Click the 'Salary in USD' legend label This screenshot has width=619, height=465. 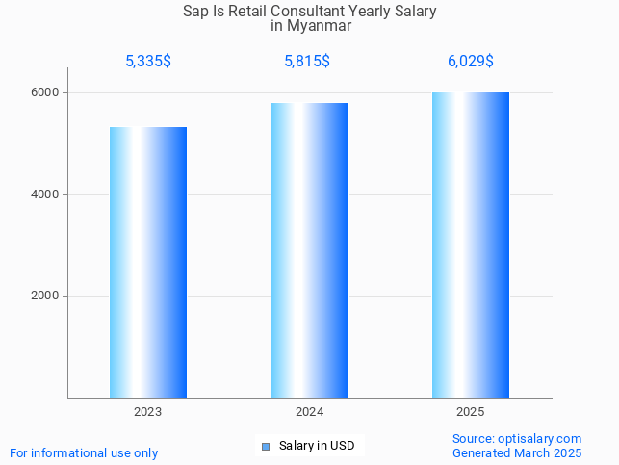317,446
